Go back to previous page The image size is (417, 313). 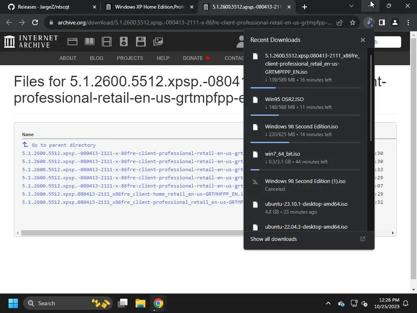[9, 23]
